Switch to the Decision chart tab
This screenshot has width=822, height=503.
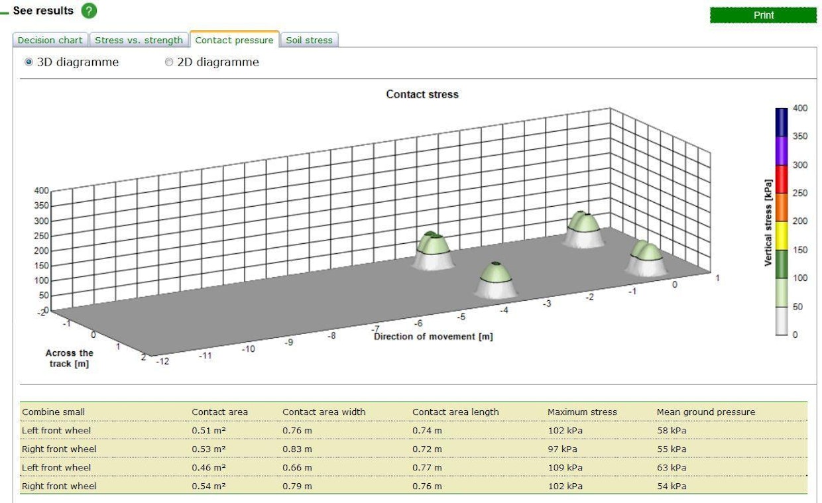pyautogui.click(x=50, y=40)
